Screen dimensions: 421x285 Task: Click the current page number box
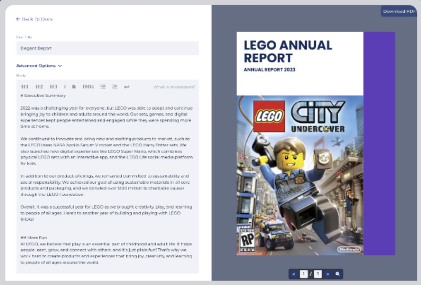[x=304, y=274]
